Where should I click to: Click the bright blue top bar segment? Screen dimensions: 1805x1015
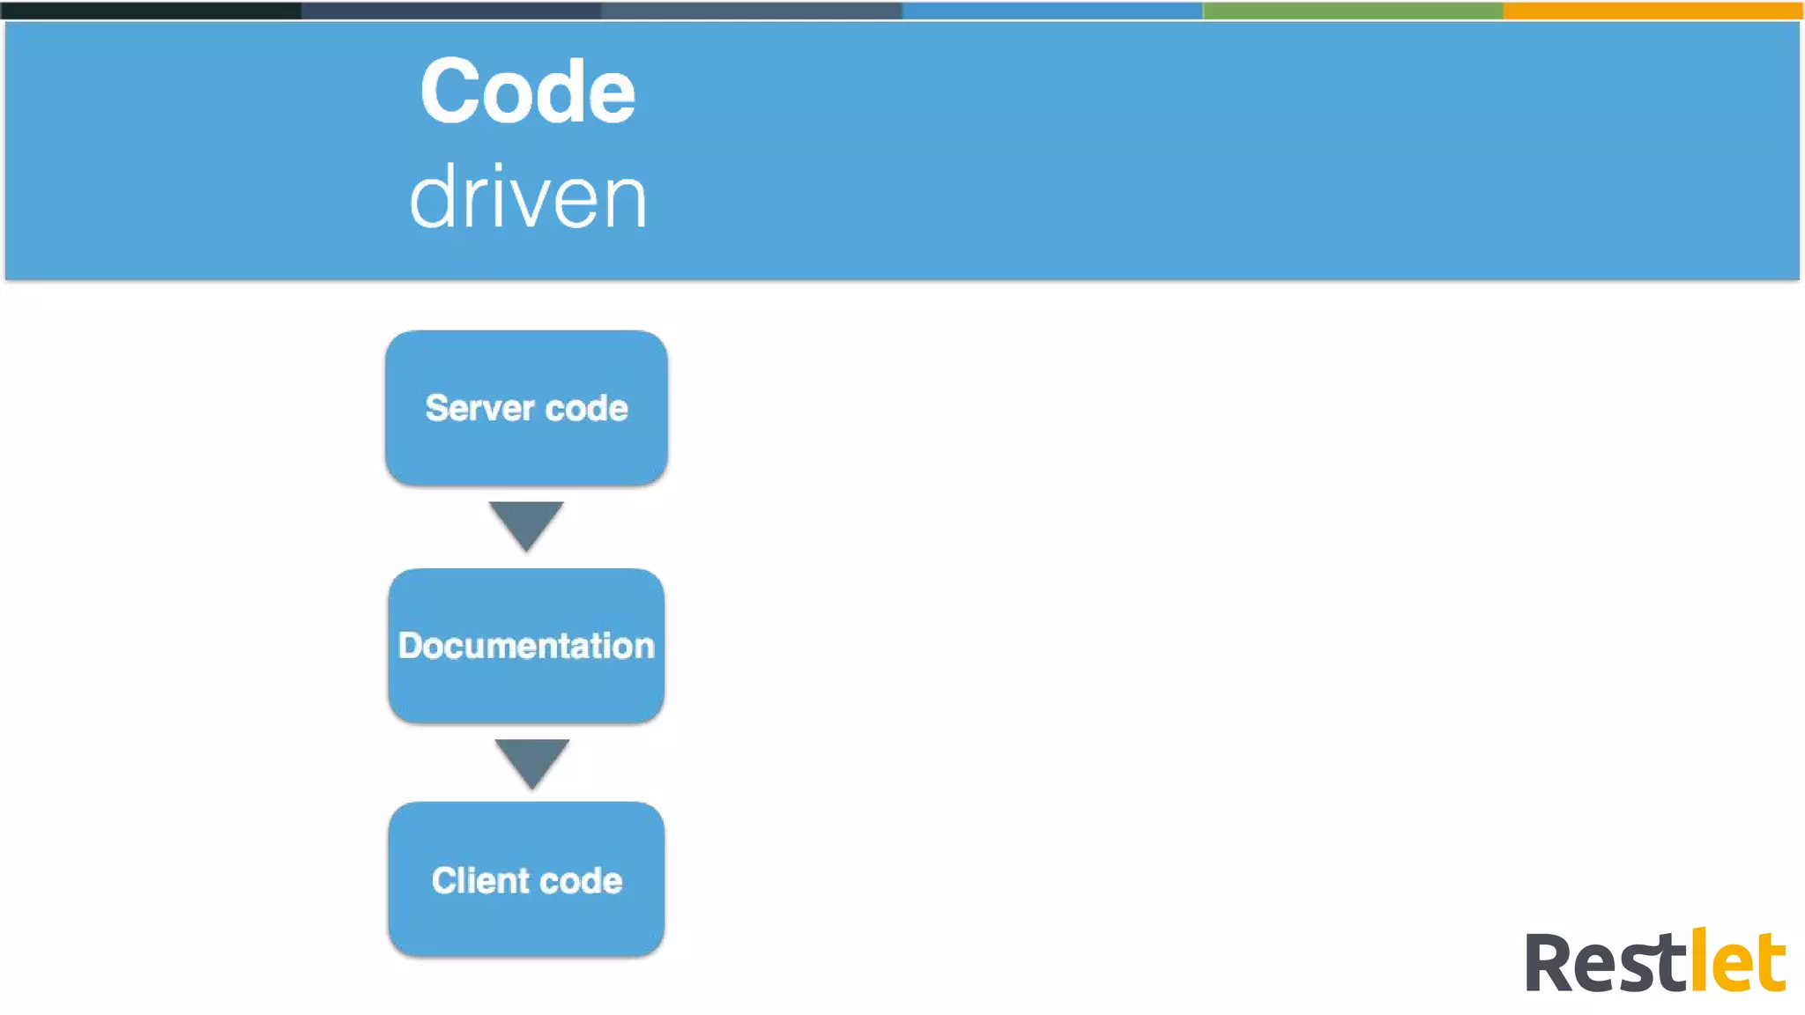1051,11
